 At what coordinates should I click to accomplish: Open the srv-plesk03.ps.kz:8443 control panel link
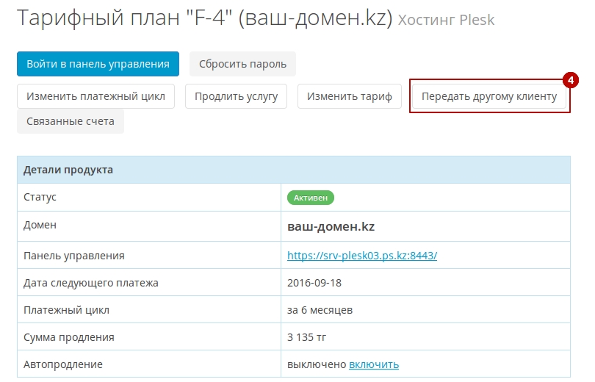[362, 256]
